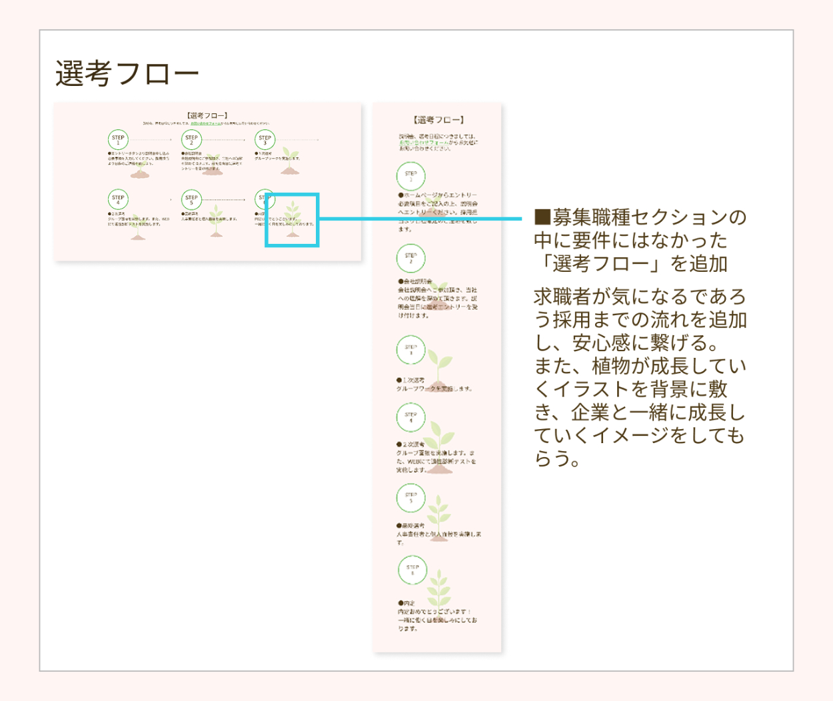Click the 【選考フロー】 heading in mobile mockup
Viewport: 833px width, 701px height.
click(437, 120)
